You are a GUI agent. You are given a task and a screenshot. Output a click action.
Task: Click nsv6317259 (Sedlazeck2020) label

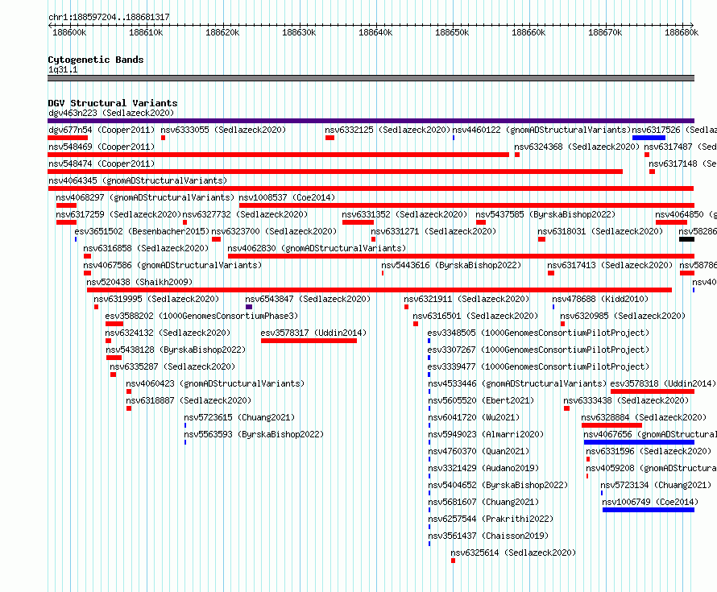click(x=118, y=214)
